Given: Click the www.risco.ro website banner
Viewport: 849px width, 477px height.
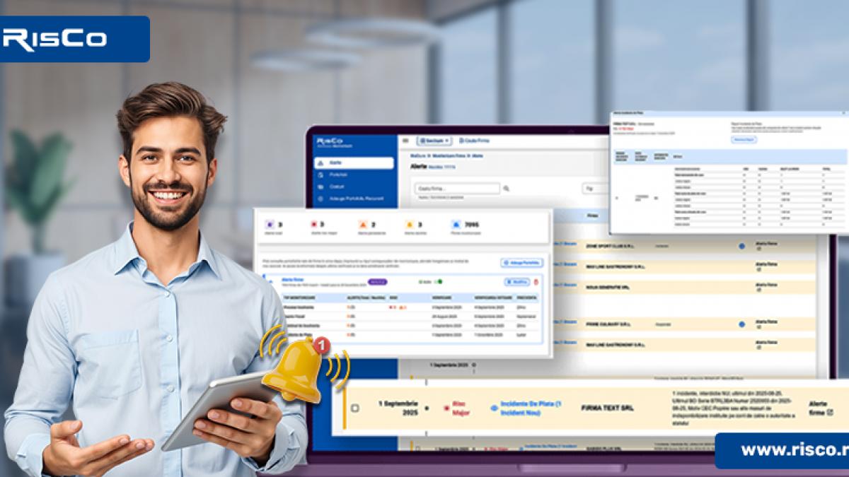Looking at the screenshot, I should click(782, 450).
